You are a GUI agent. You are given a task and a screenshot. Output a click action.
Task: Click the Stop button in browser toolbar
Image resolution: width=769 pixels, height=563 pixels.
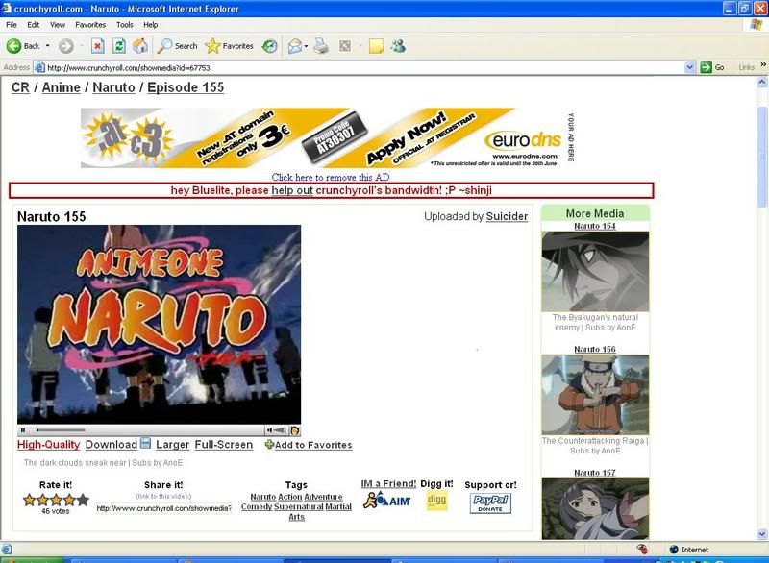point(98,46)
